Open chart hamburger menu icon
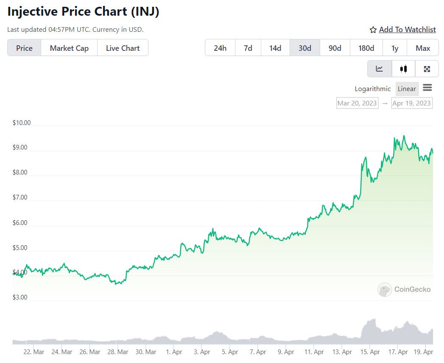Image resolution: width=444 pixels, height=363 pixels. tap(427, 88)
